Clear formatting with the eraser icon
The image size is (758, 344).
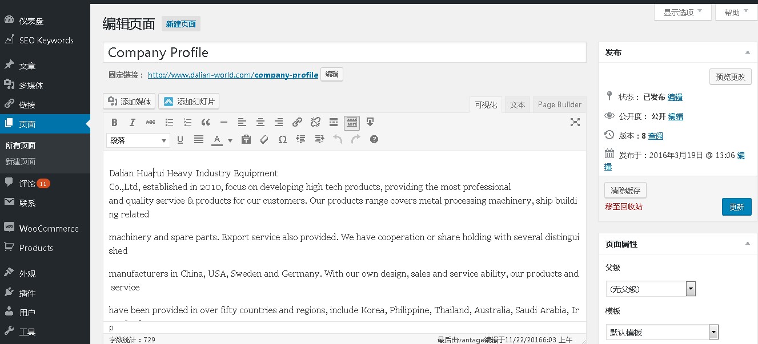[264, 139]
